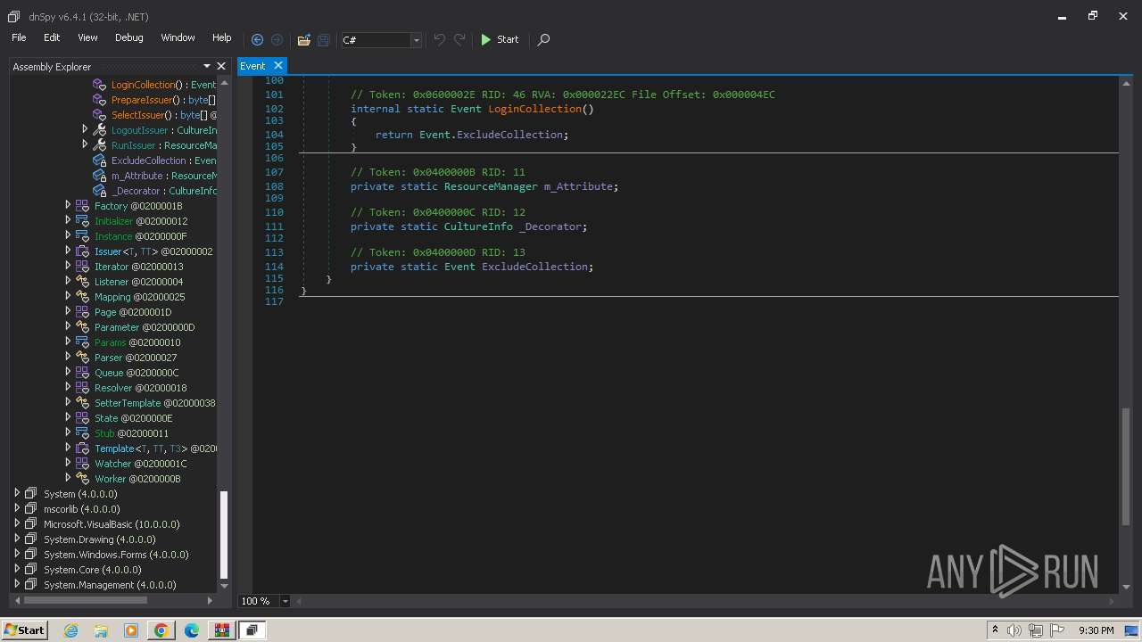The height and width of the screenshot is (642, 1142).
Task: Click the Parameter class icon
Action: pyautogui.click(x=82, y=326)
